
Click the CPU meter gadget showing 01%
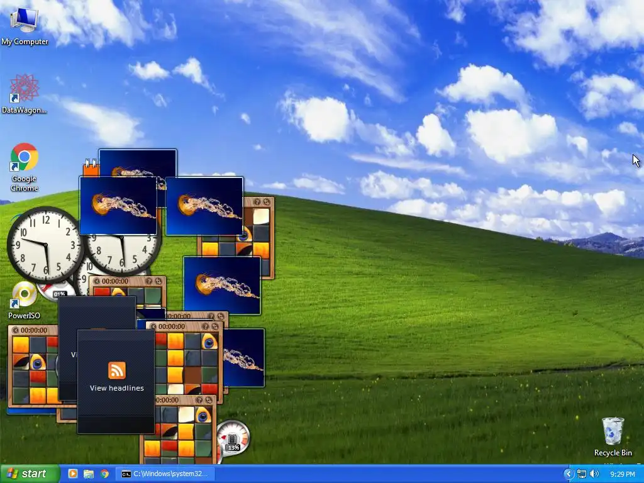[57, 291]
